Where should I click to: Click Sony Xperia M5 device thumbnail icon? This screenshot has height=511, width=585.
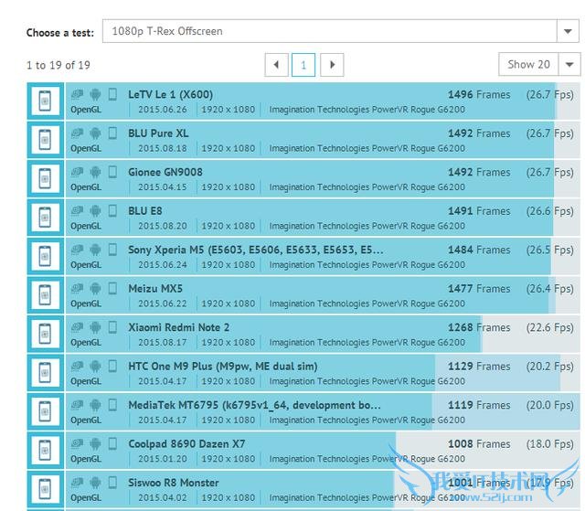(46, 256)
